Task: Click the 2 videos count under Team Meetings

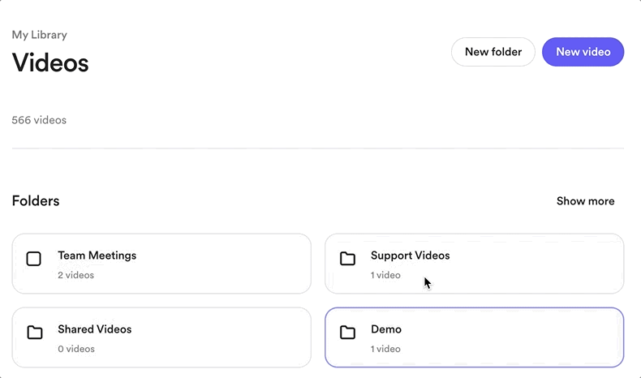Action: [x=75, y=275]
